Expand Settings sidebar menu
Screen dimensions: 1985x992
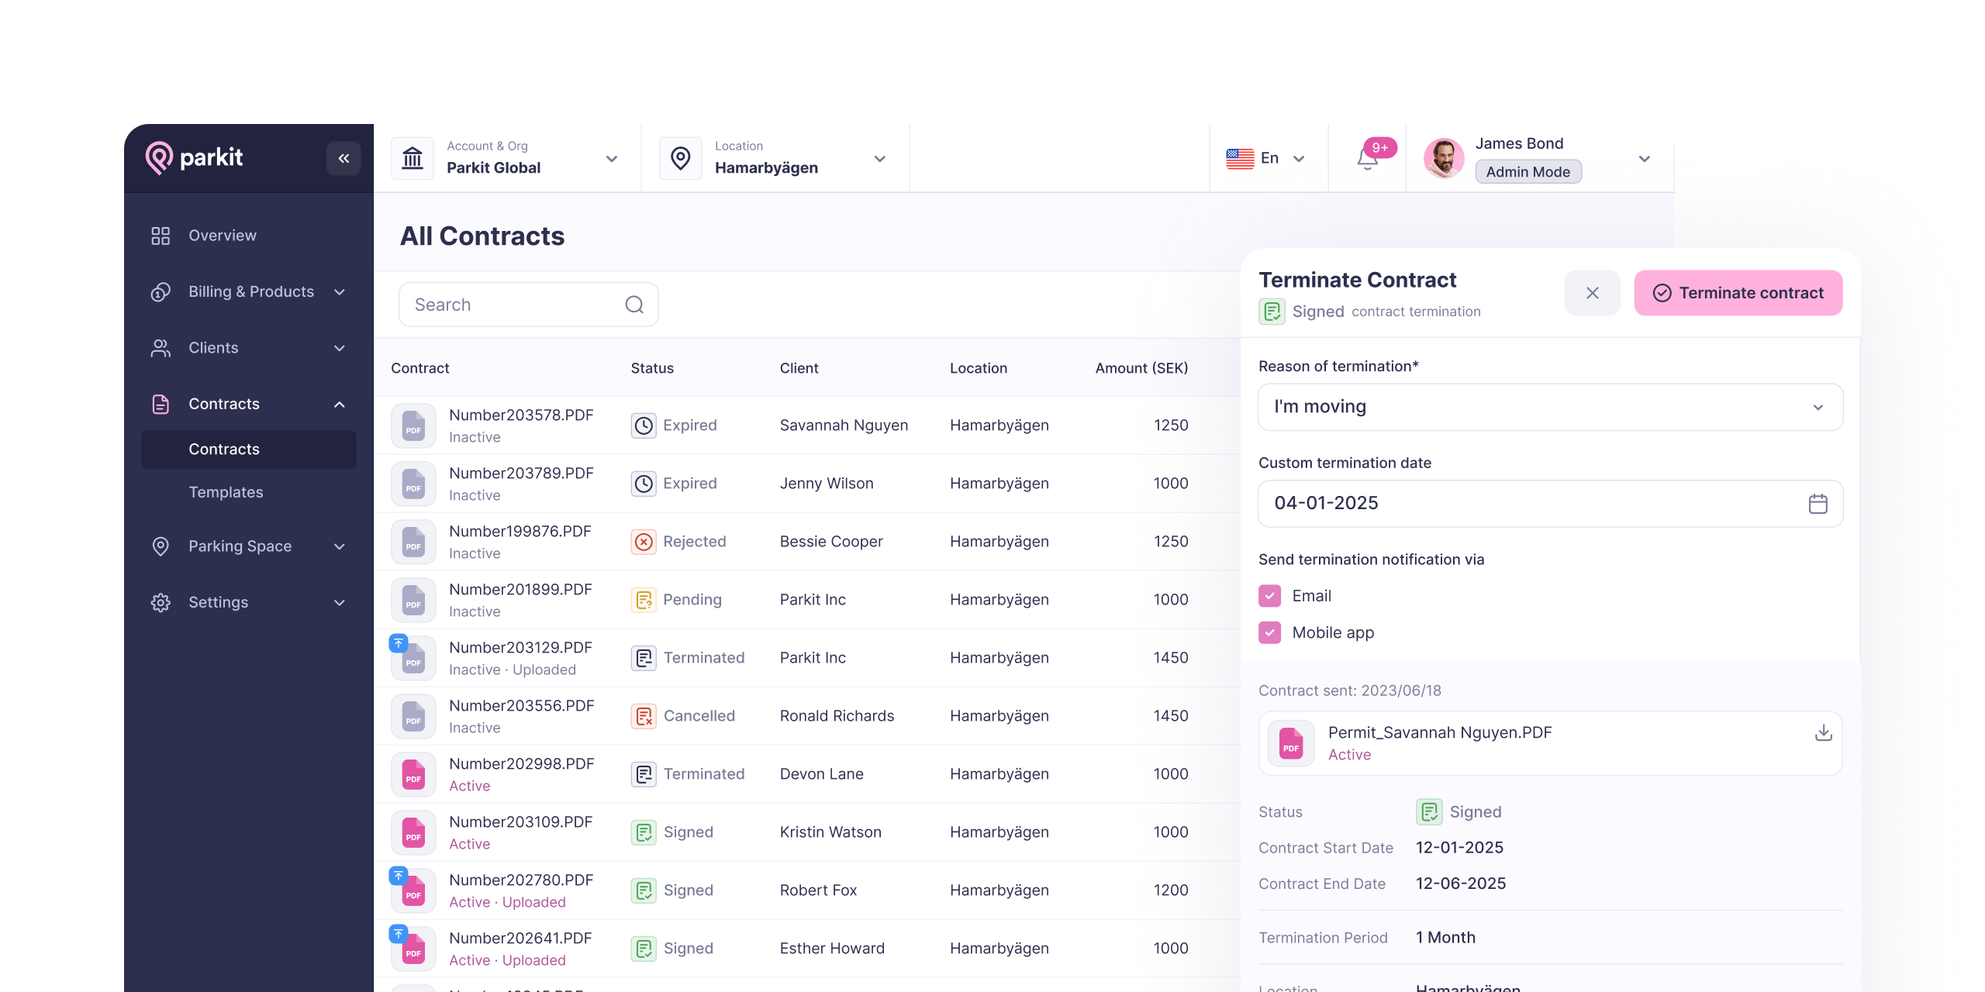[x=339, y=603]
